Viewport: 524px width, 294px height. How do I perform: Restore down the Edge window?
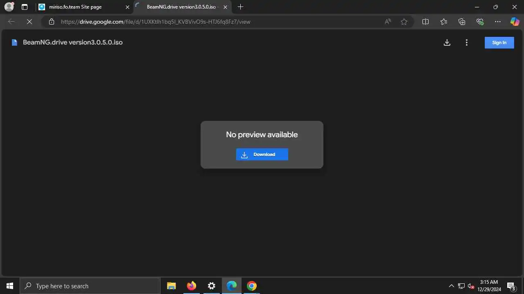pyautogui.click(x=496, y=7)
